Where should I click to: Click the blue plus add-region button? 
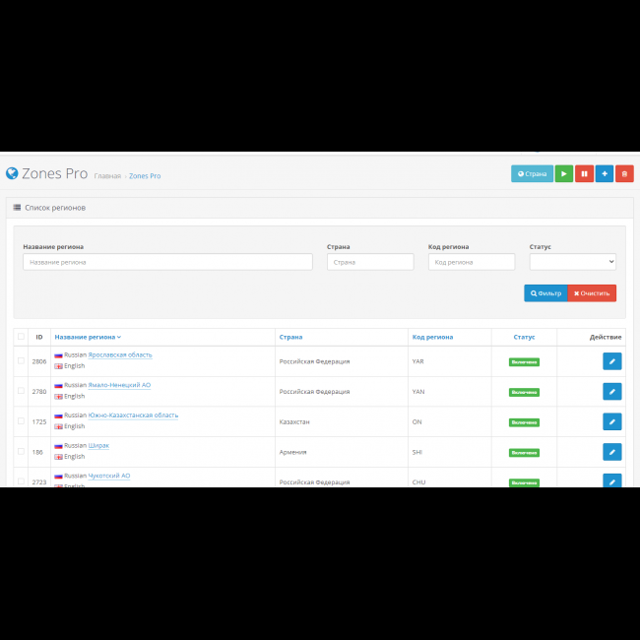[x=605, y=173]
